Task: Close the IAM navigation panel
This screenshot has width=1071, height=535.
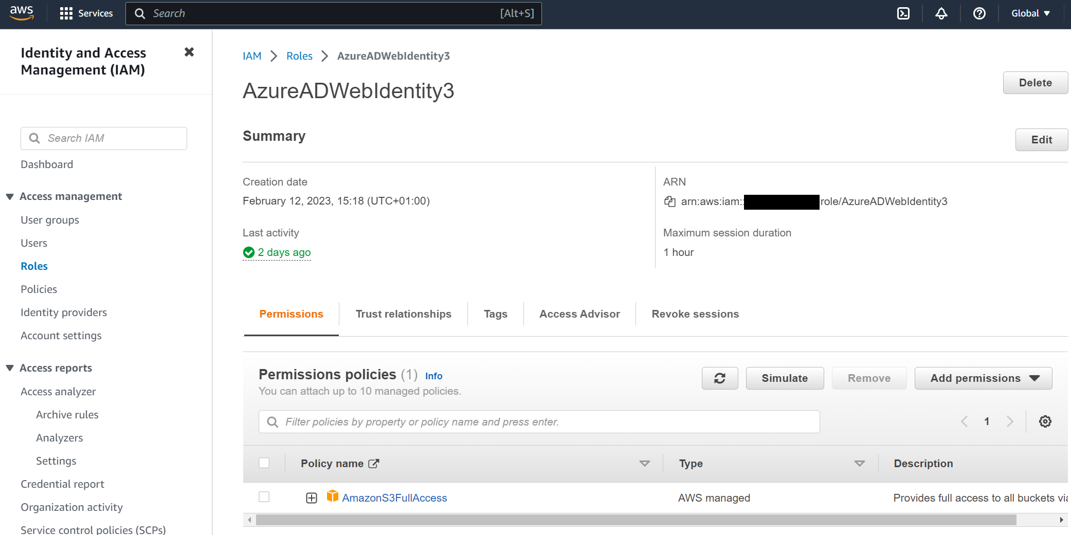Action: tap(189, 52)
